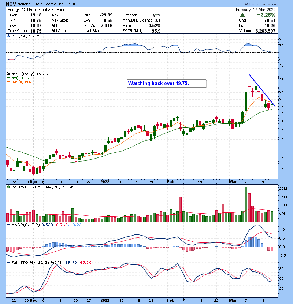Viewport: 293px width, 304px height.
Task: Click the "2022" label under the price chart
Action: pos(105,182)
